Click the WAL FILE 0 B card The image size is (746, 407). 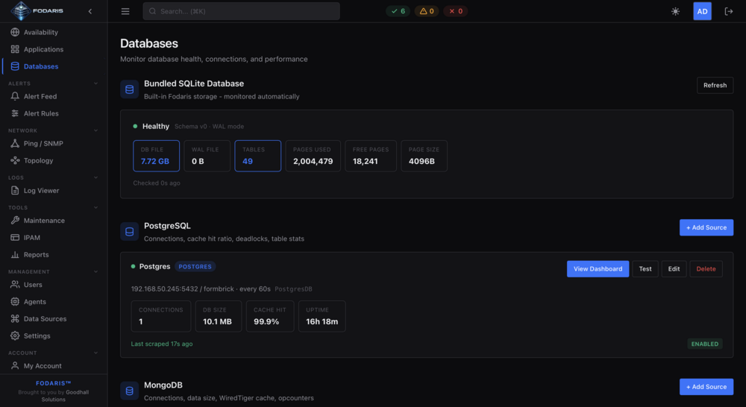click(207, 156)
